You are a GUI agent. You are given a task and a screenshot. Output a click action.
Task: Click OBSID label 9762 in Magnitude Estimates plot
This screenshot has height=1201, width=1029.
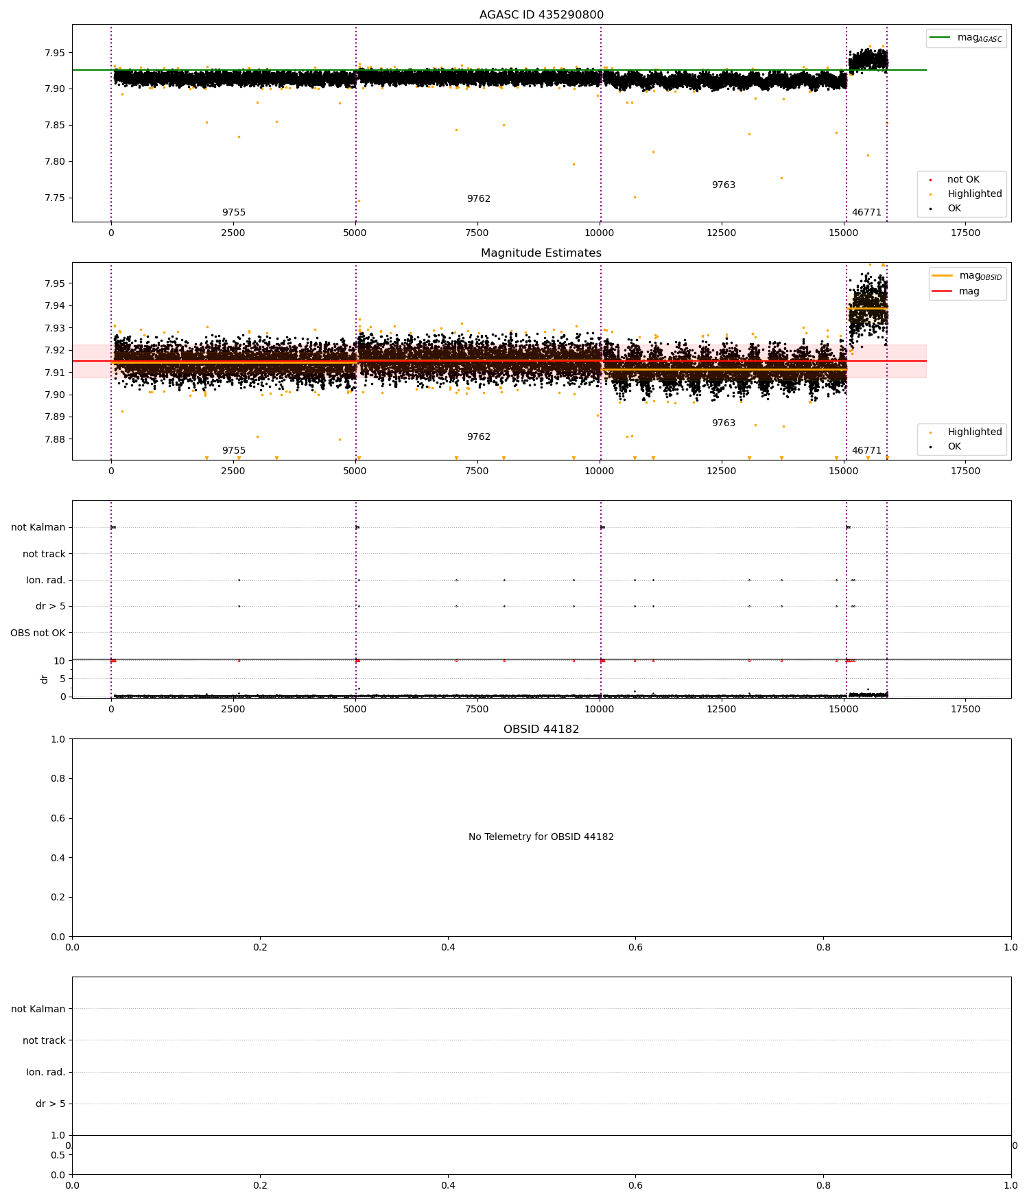pos(479,437)
